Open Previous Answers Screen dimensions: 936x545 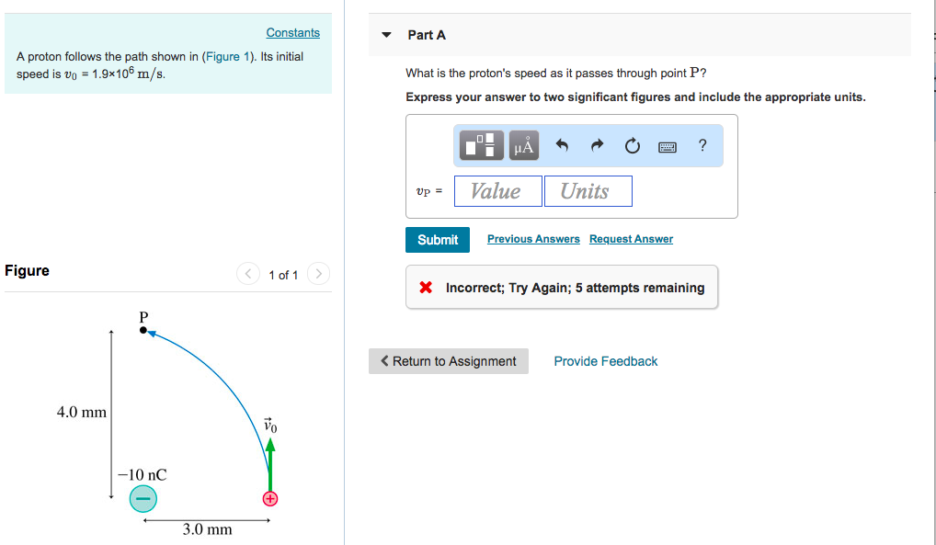(533, 238)
